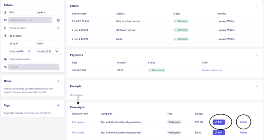This screenshot has height=140, width=264.
Task: Add a new email with plus icon
Action: [257, 6]
